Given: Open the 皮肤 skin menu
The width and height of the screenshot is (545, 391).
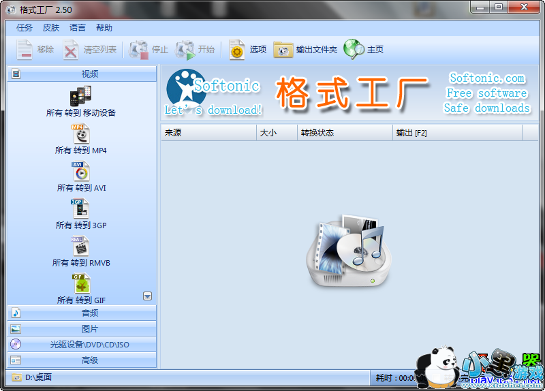Looking at the screenshot, I should 51,28.
